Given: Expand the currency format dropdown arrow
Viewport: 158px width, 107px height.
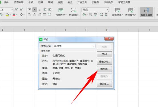Looking at the screenshot, I should click(x=87, y=15).
